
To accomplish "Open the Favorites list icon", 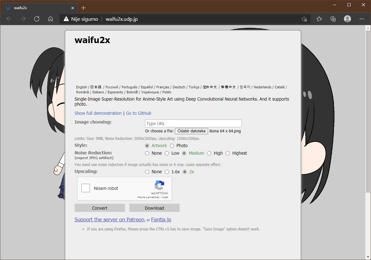I will point(319,19).
